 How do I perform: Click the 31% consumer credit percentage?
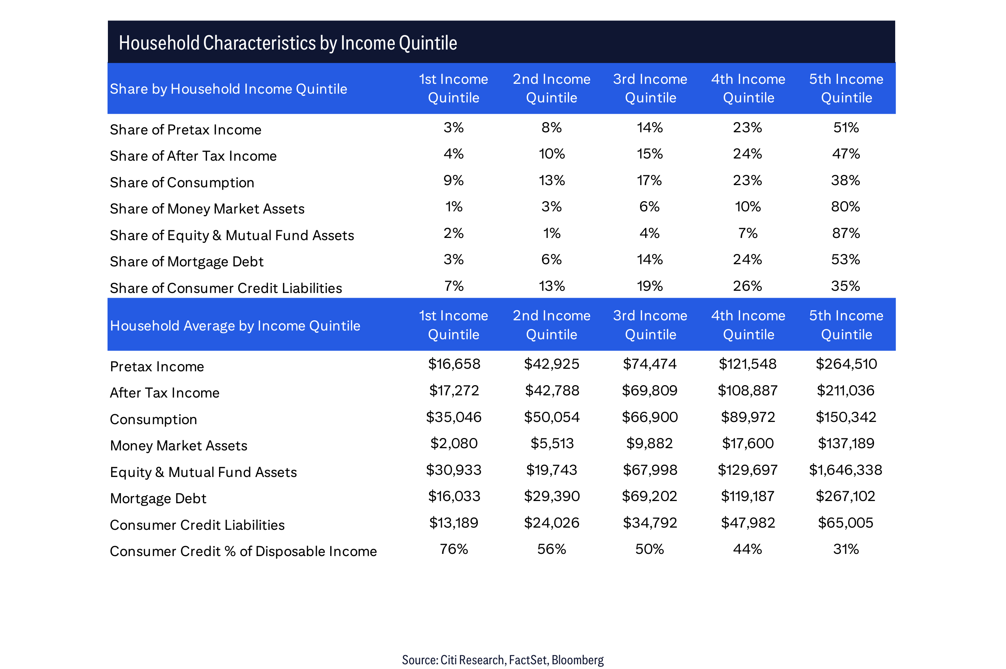click(x=846, y=549)
